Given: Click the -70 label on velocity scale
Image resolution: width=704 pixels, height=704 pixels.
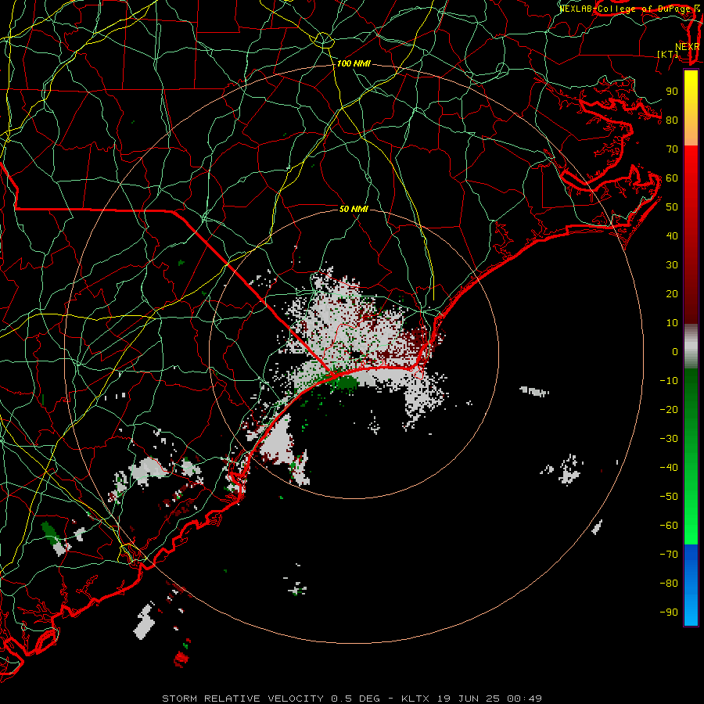Looking at the screenshot, I should click(x=669, y=555).
